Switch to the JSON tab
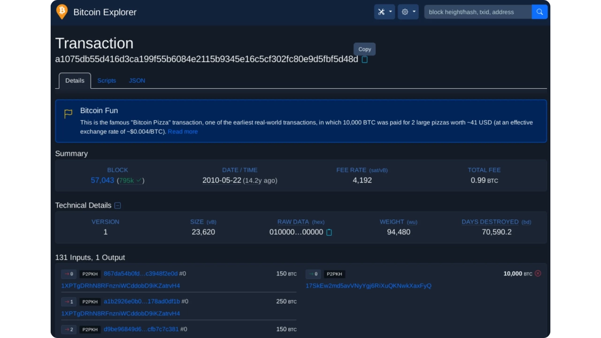The width and height of the screenshot is (601, 338). pos(137,81)
